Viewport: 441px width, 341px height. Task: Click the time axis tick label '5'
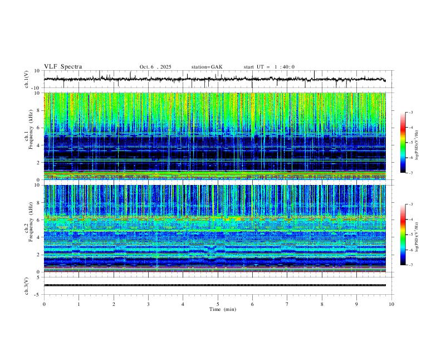tap(218, 304)
